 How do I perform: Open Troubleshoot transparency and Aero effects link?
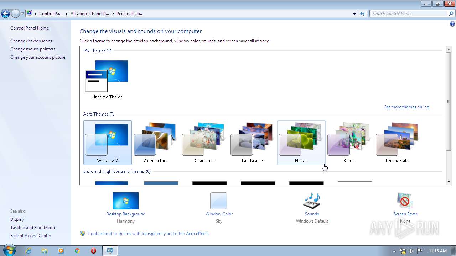tap(147, 234)
